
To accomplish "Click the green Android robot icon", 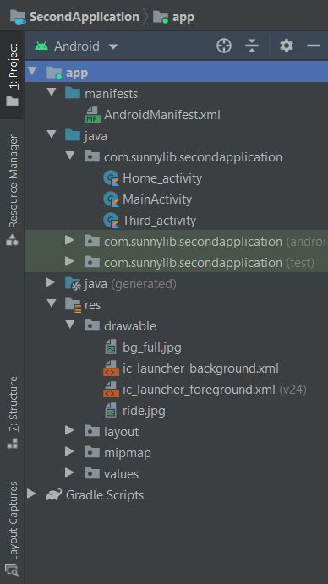I will pyautogui.click(x=41, y=46).
